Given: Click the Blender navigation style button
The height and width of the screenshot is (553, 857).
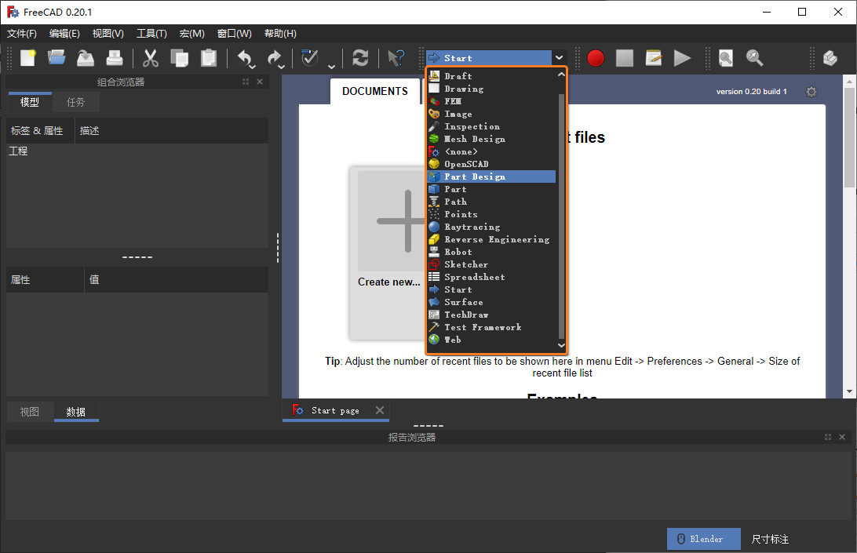Looking at the screenshot, I should click(x=703, y=539).
